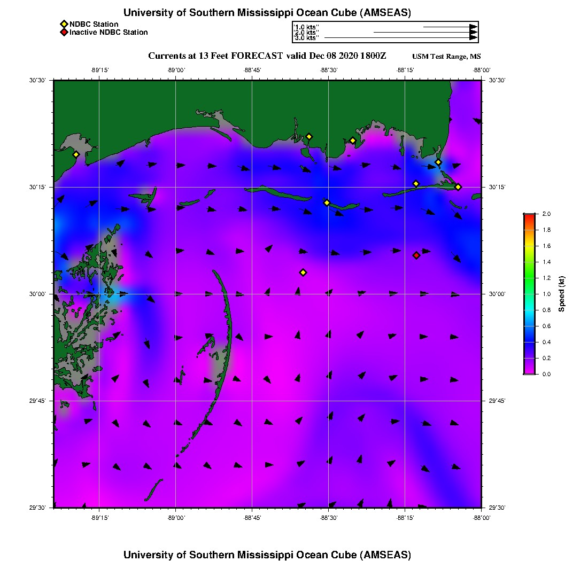Screen dimensions: 588x561
Task: Click the 'Inactive NDBC Station' legend text
Action: coord(109,33)
